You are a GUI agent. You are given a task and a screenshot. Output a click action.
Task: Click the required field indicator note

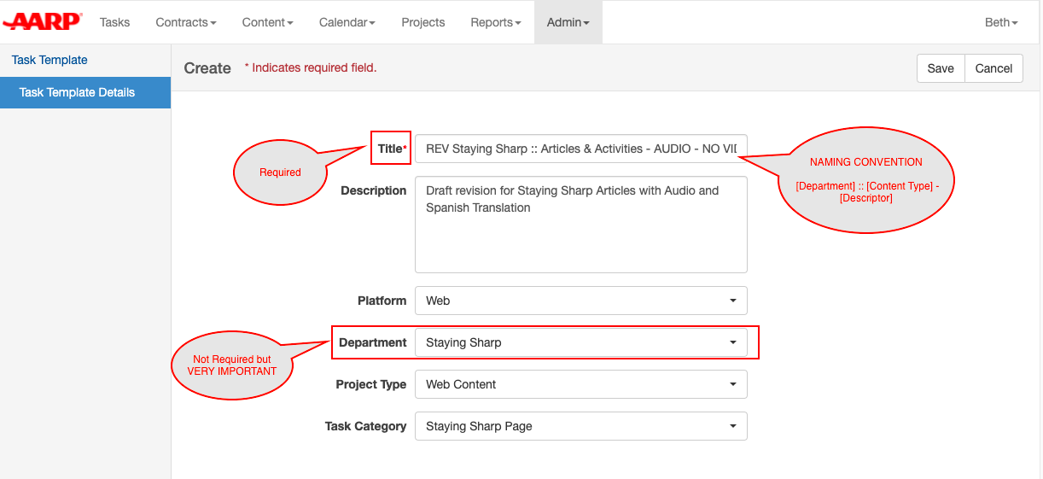click(311, 67)
